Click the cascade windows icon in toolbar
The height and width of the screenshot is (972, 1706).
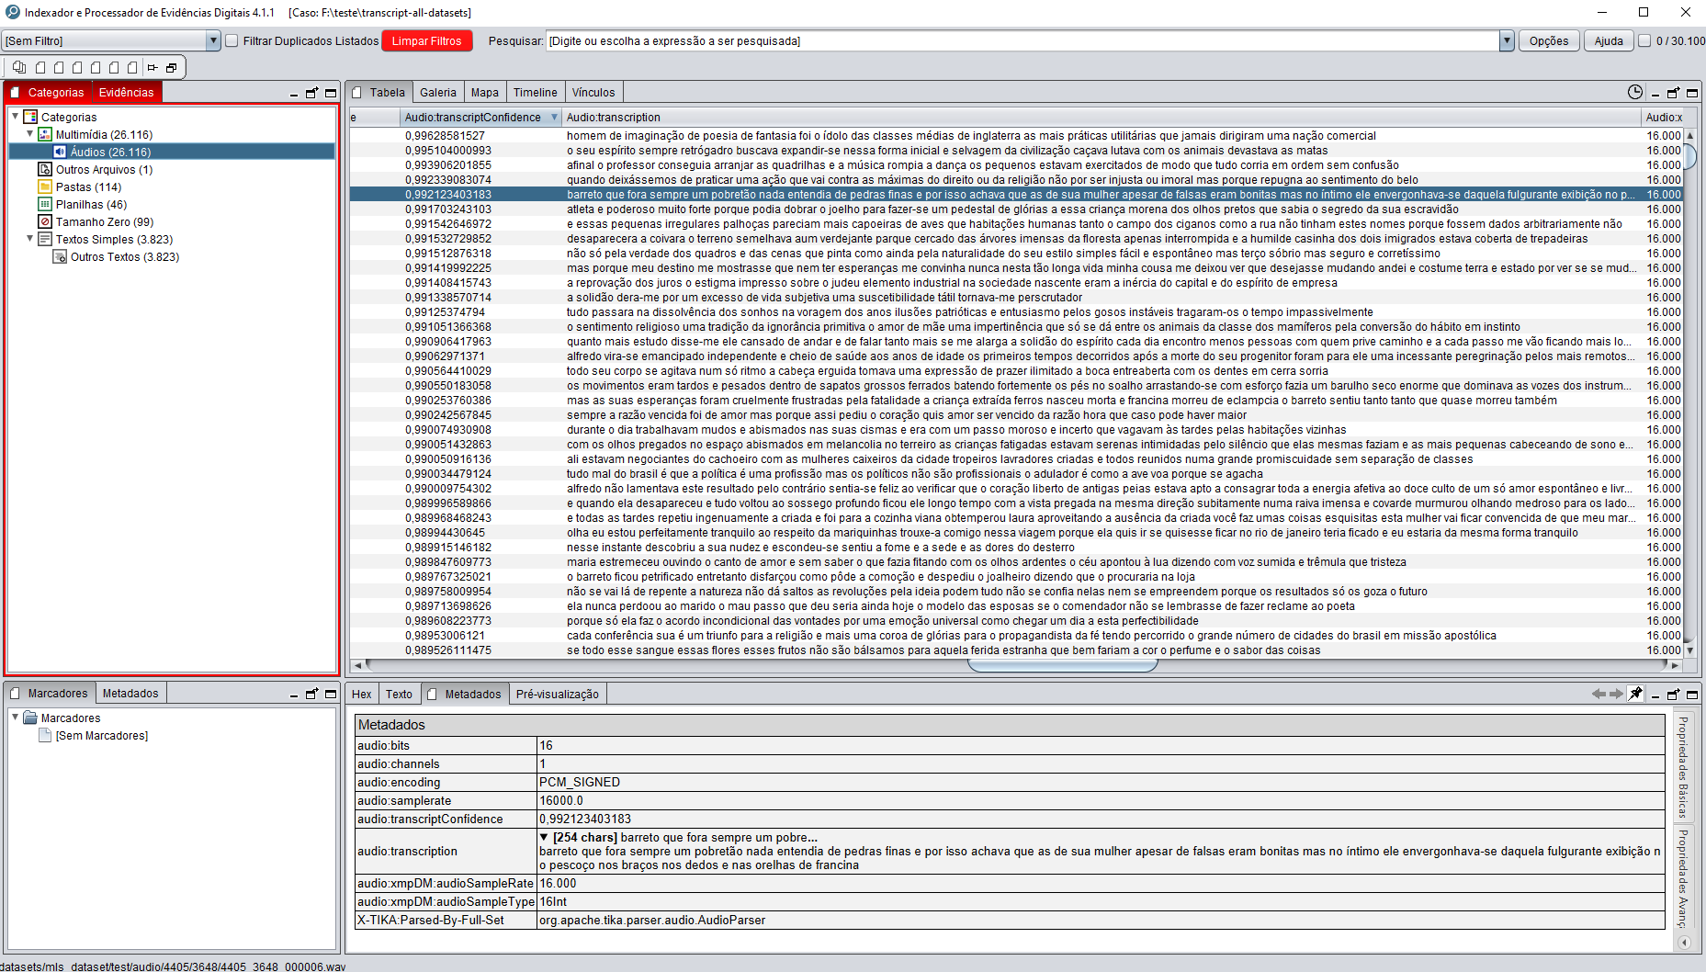171,67
